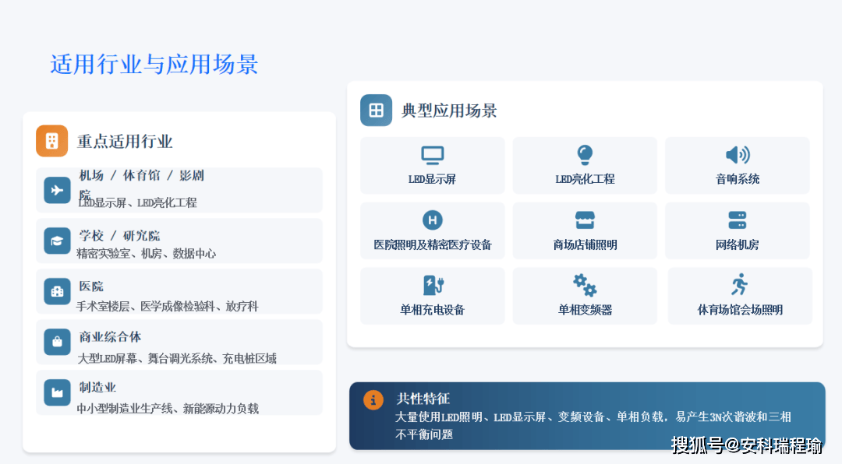Click the text LED显示屏、LED亮化工程
This screenshot has height=464, width=842.
coord(137,202)
